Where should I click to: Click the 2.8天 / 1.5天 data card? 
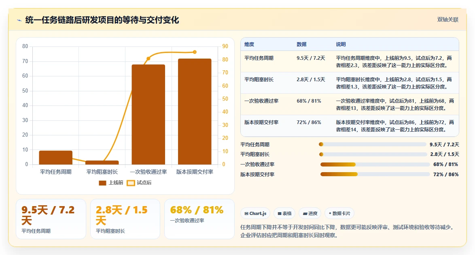click(125, 219)
